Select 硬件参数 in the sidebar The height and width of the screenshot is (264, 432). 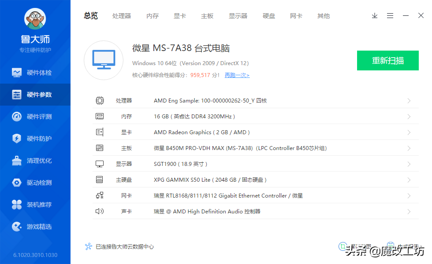(x=35, y=95)
